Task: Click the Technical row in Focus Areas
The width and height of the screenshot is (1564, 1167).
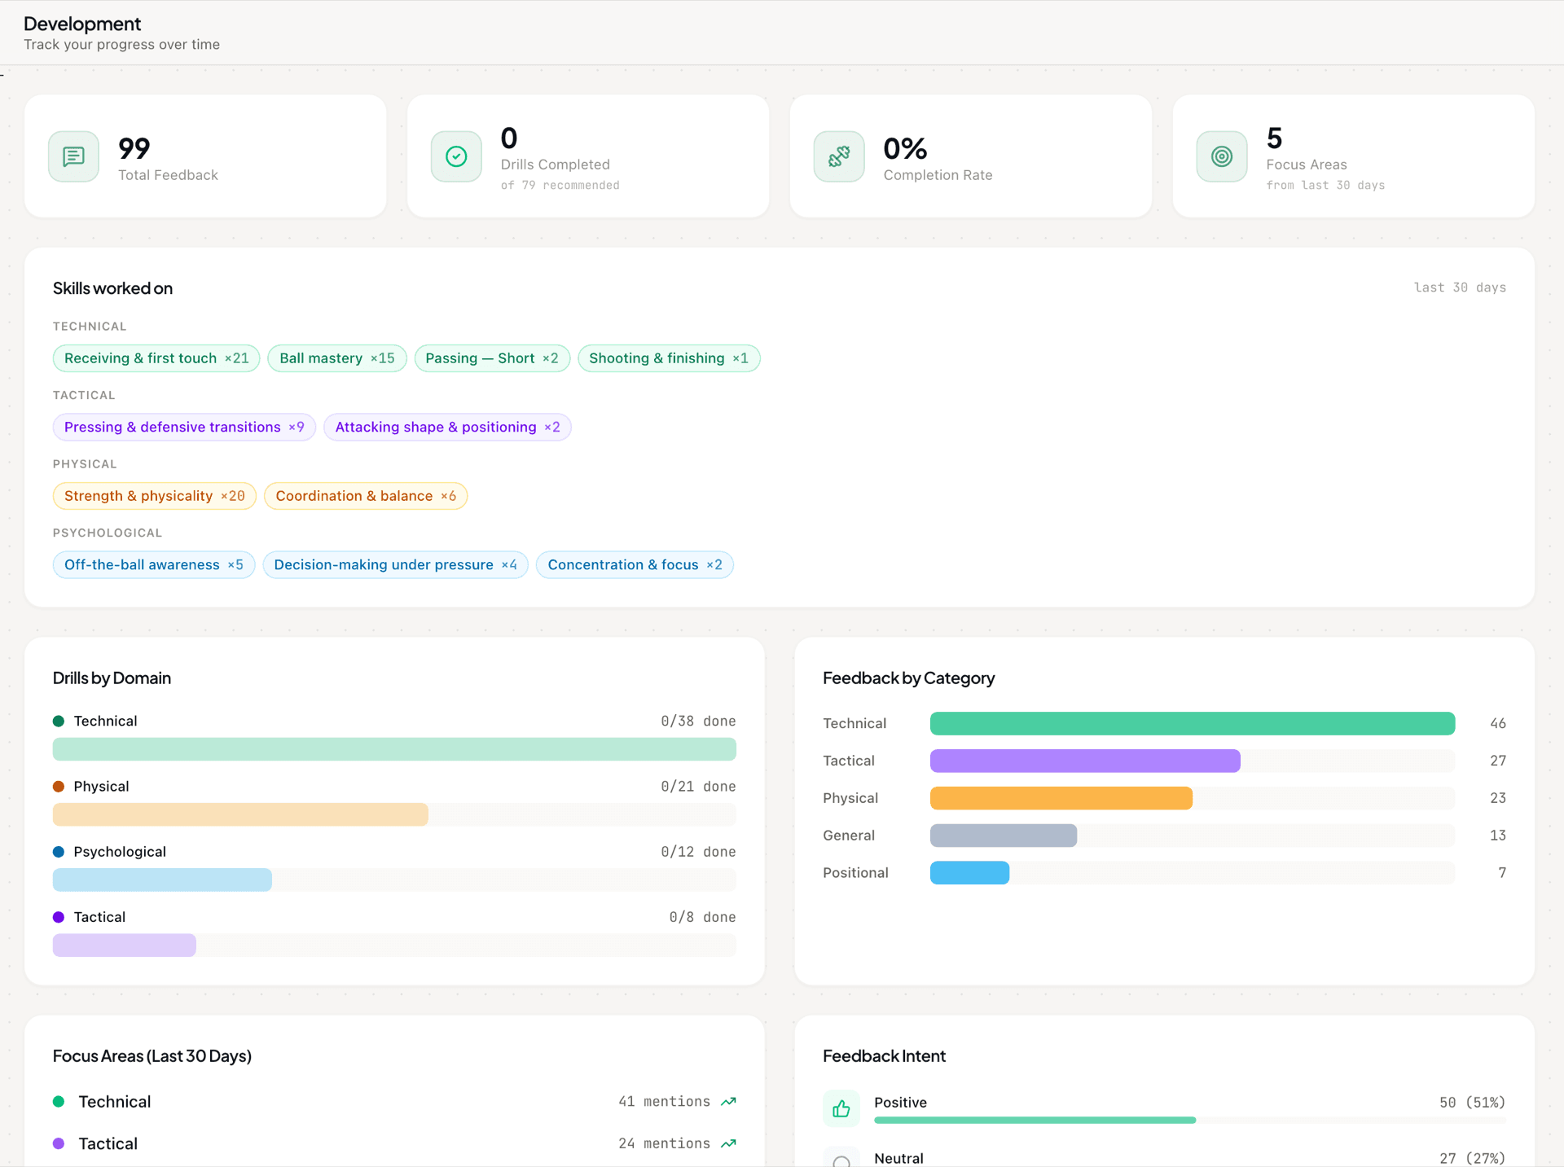Action: pos(394,1102)
